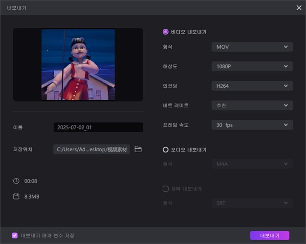Click the 이름 label

pyautogui.click(x=18, y=127)
